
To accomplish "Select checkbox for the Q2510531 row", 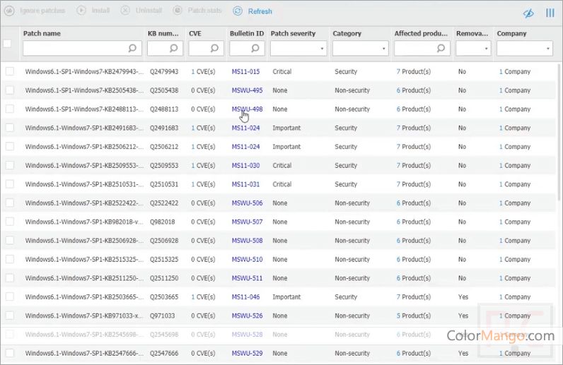I will [10, 184].
